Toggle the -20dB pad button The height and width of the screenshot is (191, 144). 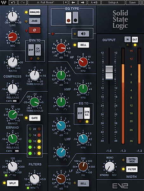(35, 21)
